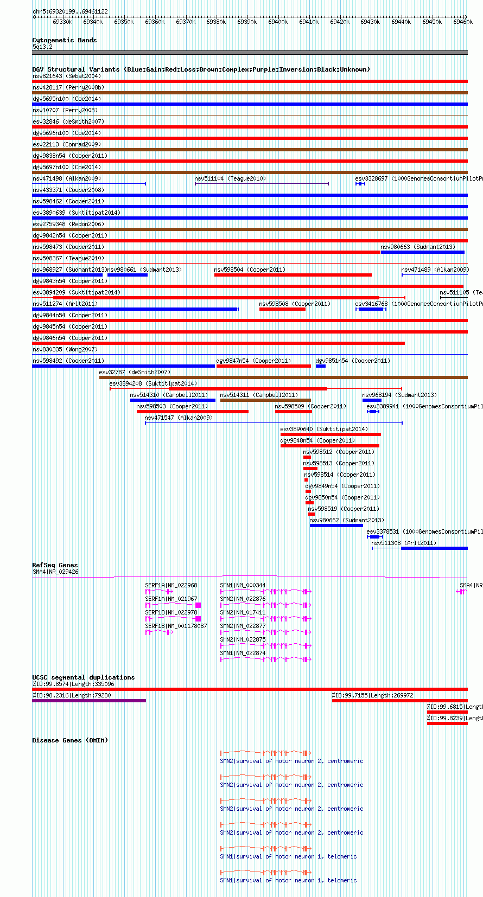Viewport: 483px width, 897px height.
Task: Open dgv9851n54 (Cooper2011) variant
Action: [x=353, y=361]
